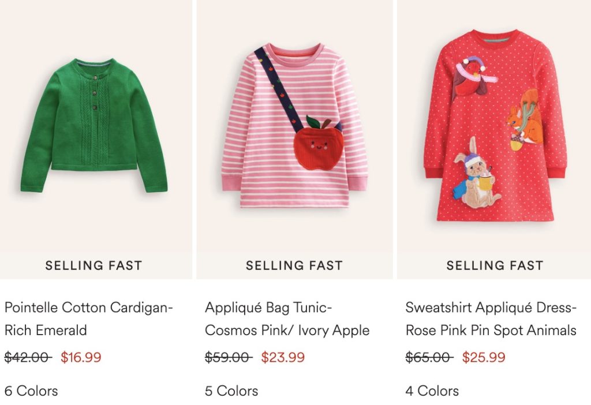
Task: Click the $23.99 sale price
Action: [x=283, y=358]
